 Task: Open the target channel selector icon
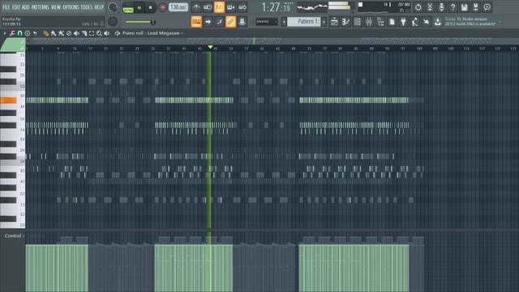pyautogui.click(x=118, y=33)
